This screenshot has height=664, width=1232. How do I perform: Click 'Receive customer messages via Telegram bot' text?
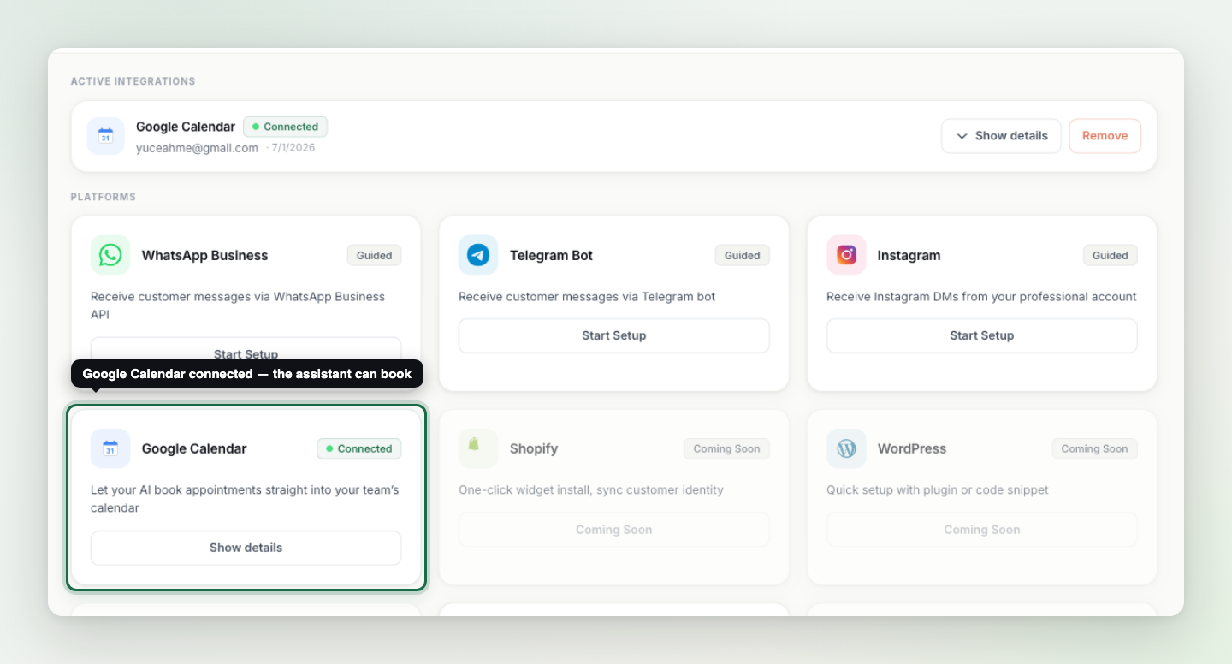[x=587, y=297]
